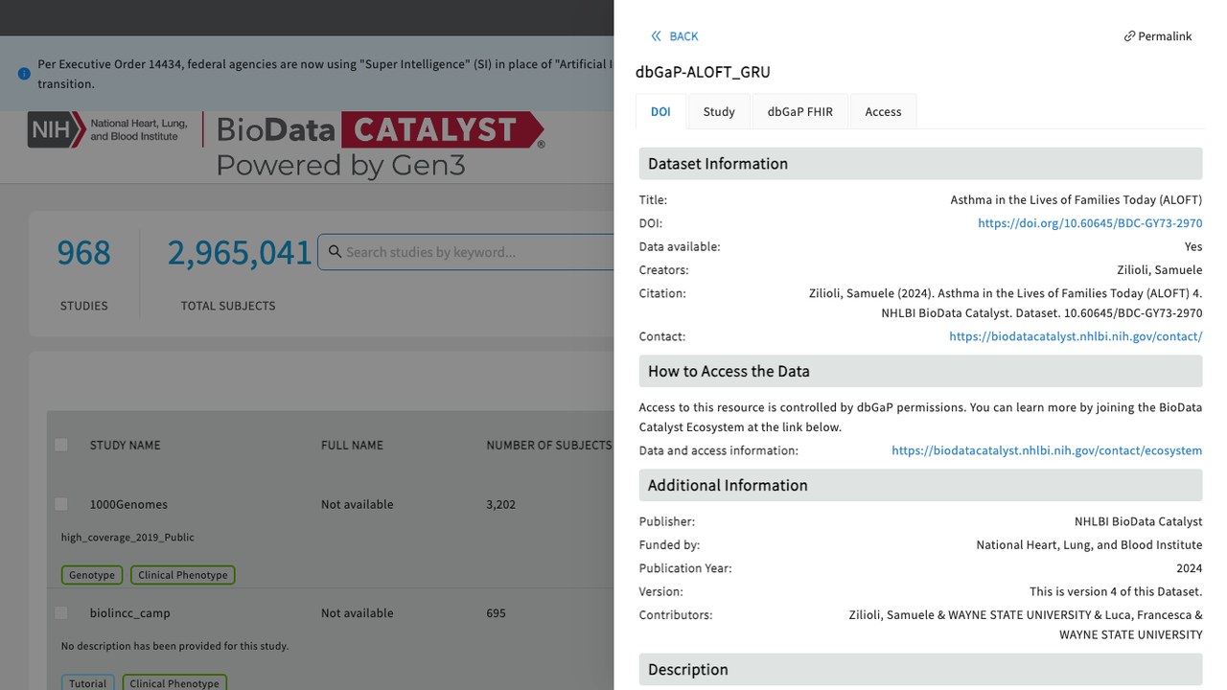
Task: Click the Clinical Phenotype tag under biolincc_camp
Action: click(174, 683)
